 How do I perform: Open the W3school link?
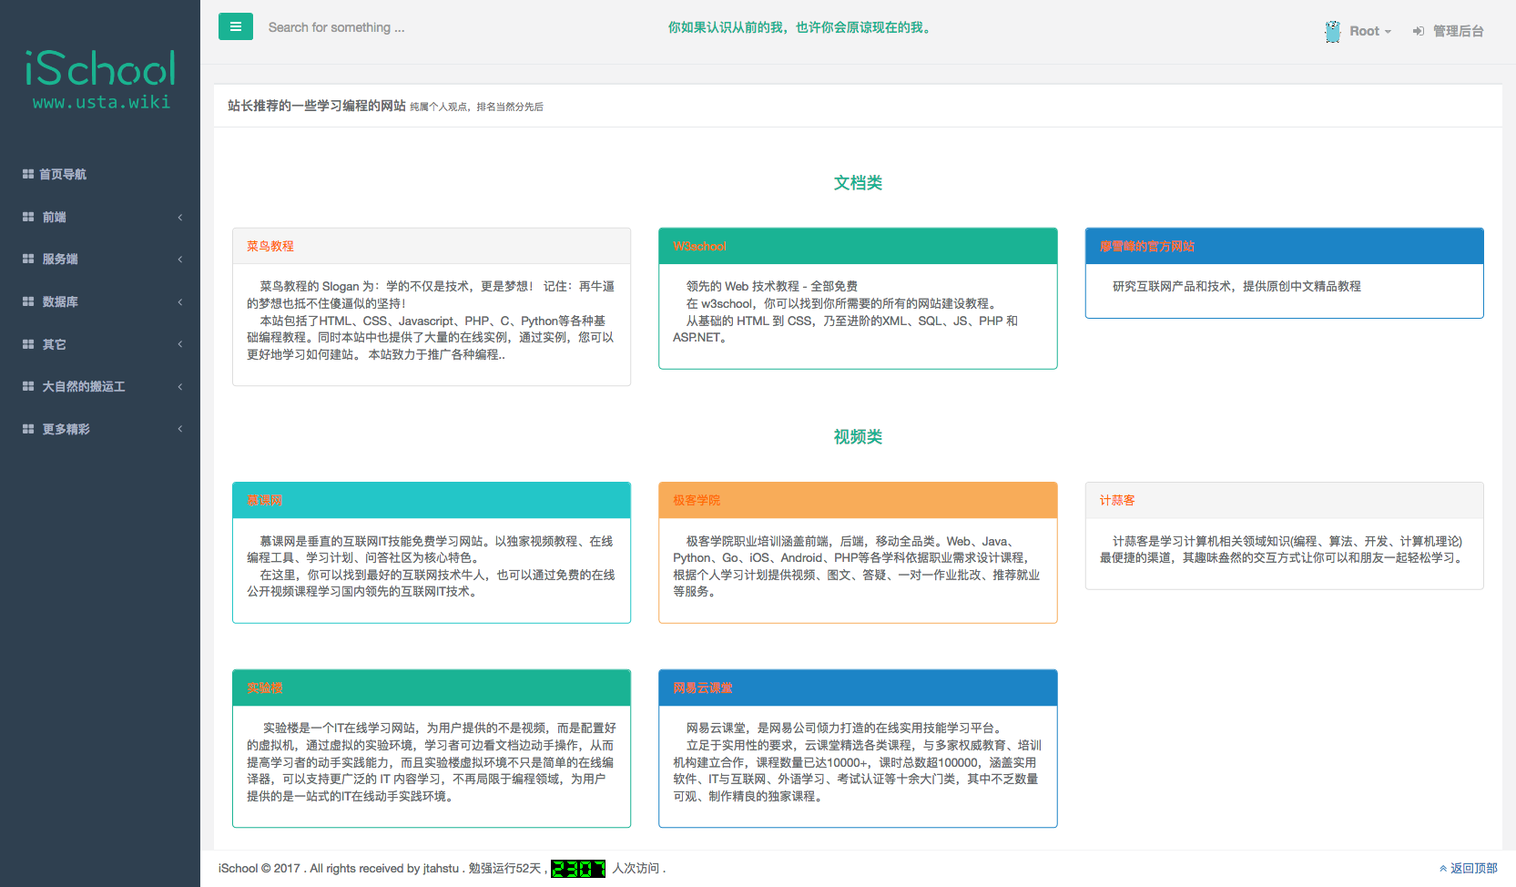tap(699, 246)
